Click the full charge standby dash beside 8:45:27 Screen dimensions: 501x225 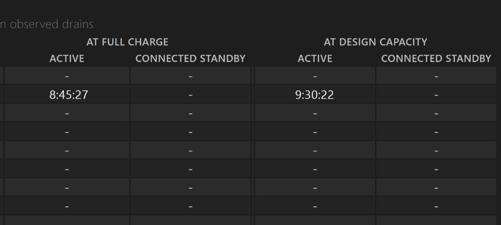(x=191, y=95)
